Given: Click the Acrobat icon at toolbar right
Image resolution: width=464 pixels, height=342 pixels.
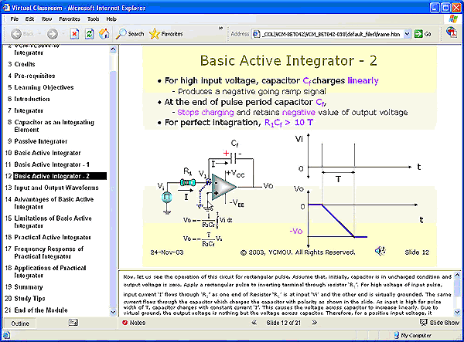Looking at the screenshot, I should click(452, 32).
